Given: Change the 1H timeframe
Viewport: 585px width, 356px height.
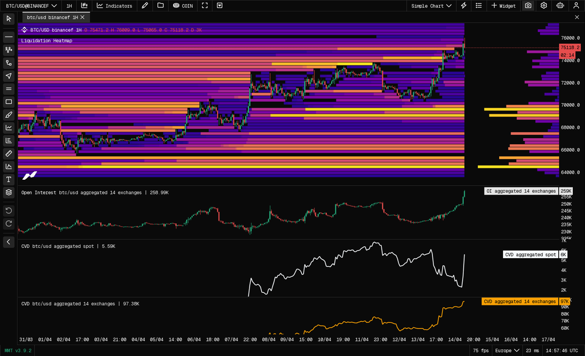Looking at the screenshot, I should [x=69, y=6].
